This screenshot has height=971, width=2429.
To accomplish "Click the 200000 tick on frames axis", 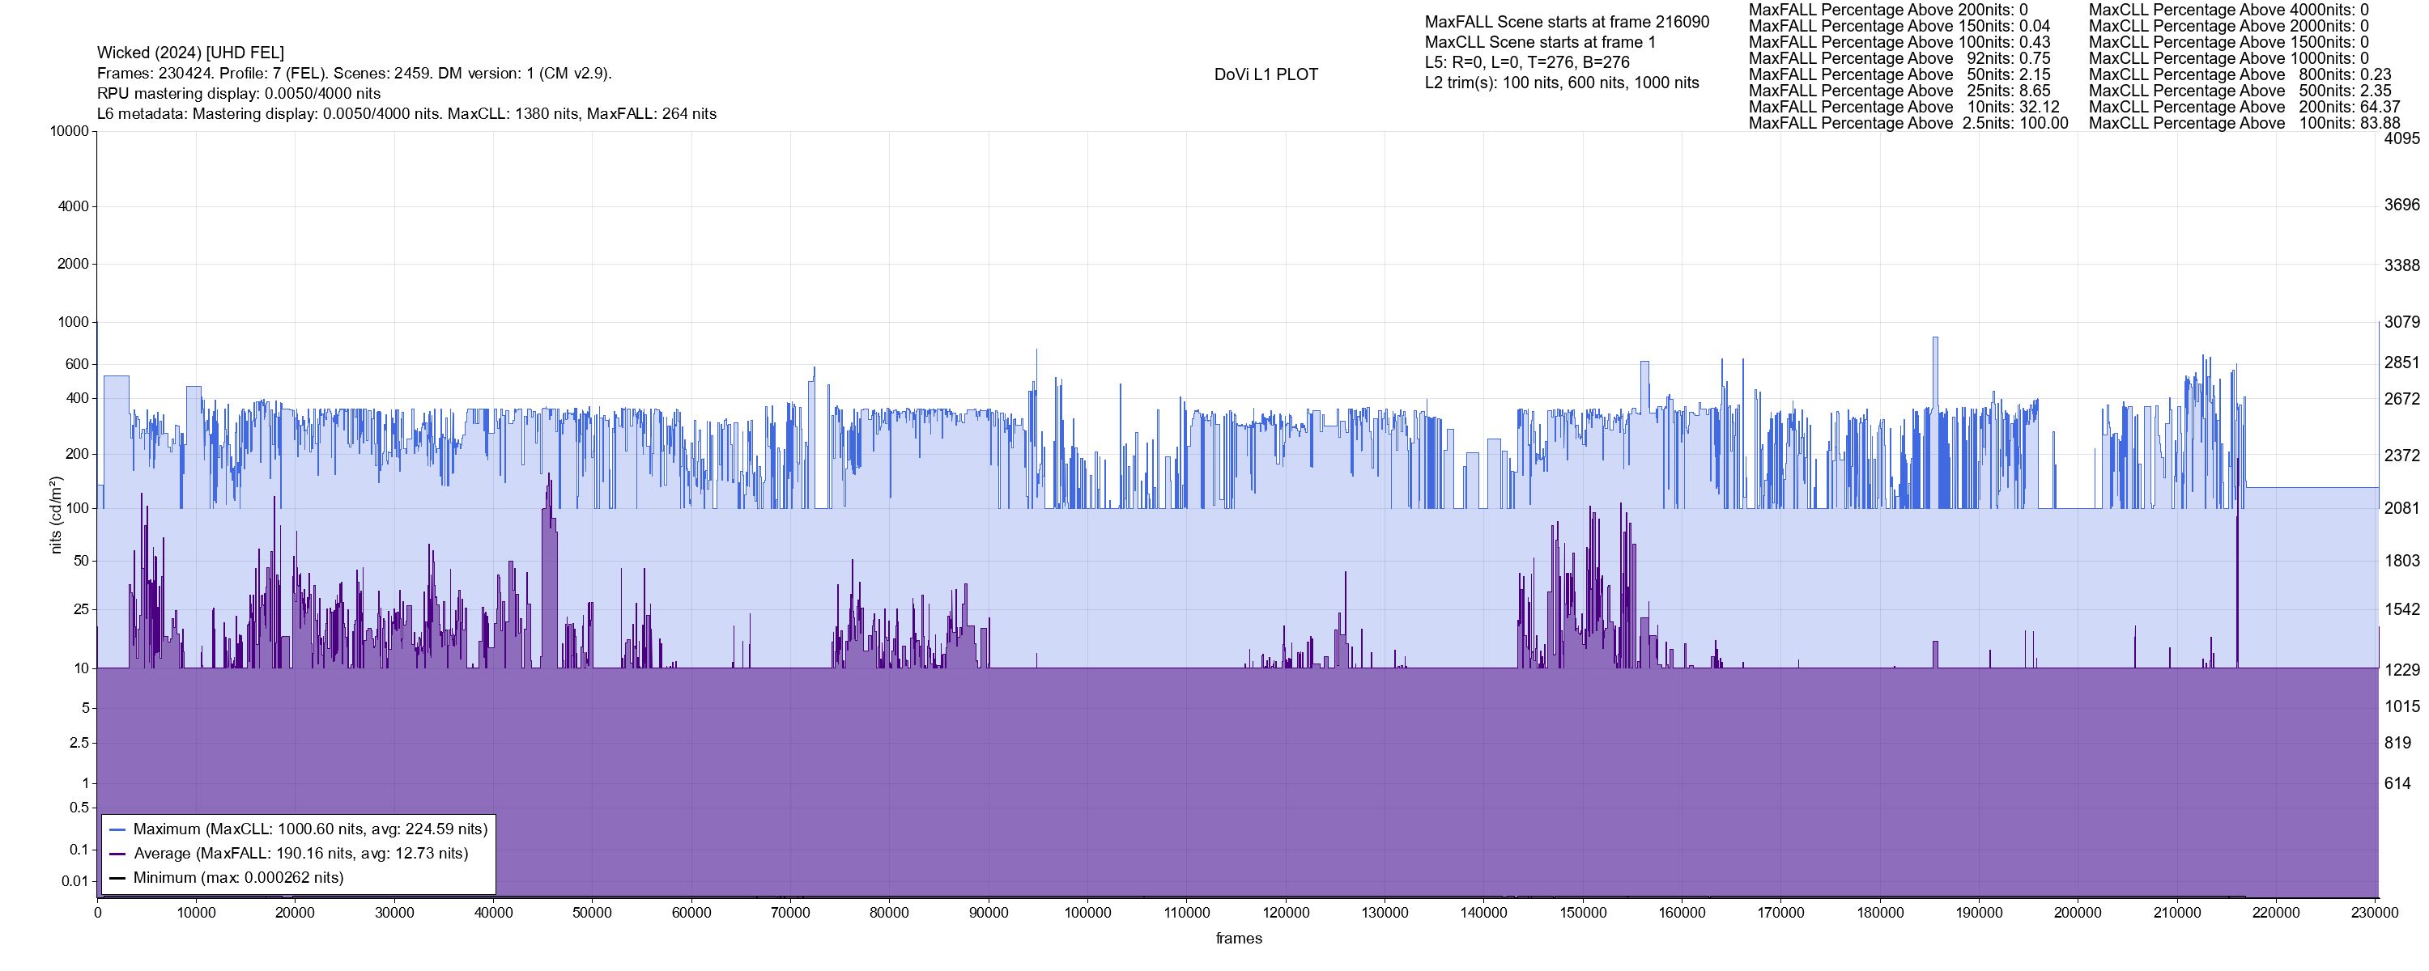I will pyautogui.click(x=2078, y=913).
